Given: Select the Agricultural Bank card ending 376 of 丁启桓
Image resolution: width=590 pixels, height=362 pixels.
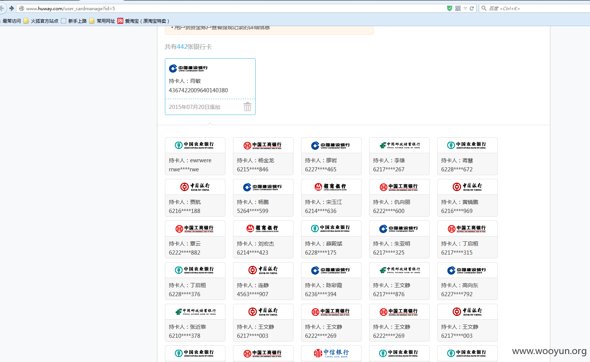Looking at the screenshot, I should [x=195, y=281].
